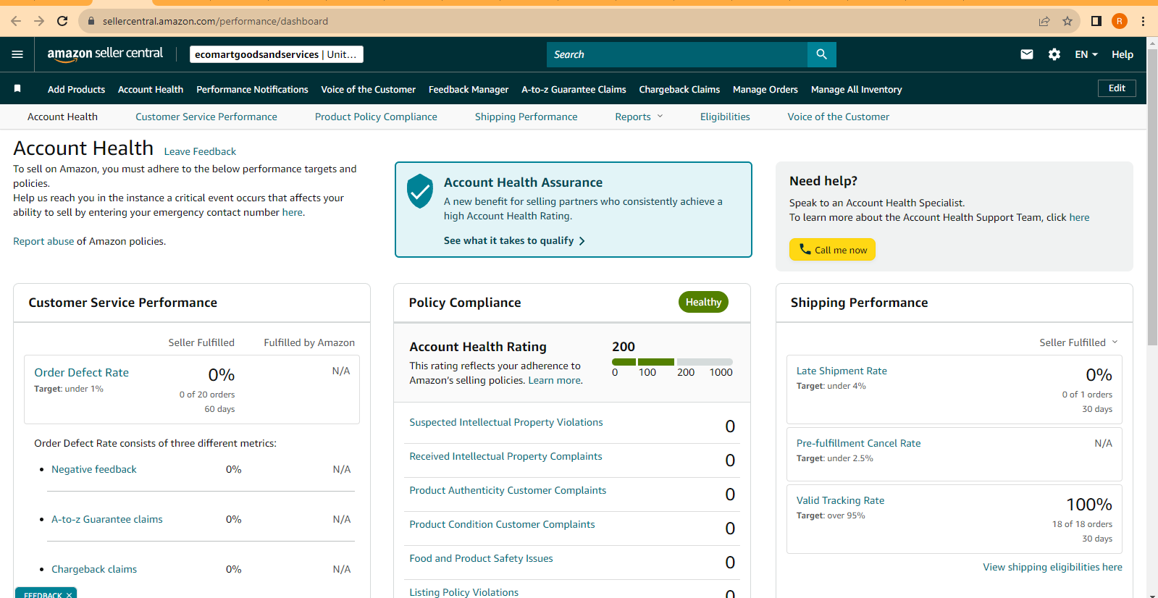1158x598 pixels.
Task: Reload the page with the refresh icon
Action: coord(62,21)
